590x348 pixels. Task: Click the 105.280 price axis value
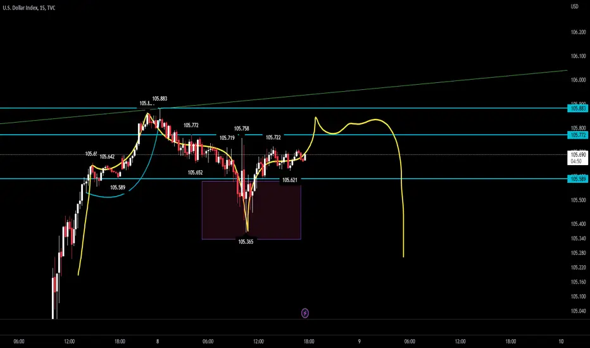coord(579,253)
